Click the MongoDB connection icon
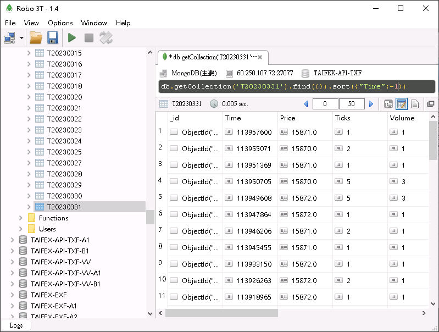 click(164, 74)
